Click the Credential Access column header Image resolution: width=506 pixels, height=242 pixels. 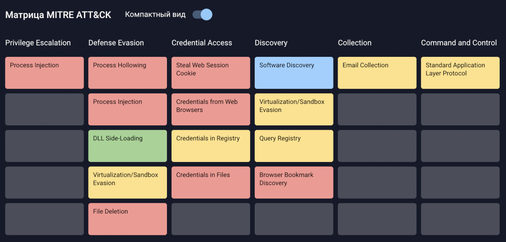click(202, 43)
